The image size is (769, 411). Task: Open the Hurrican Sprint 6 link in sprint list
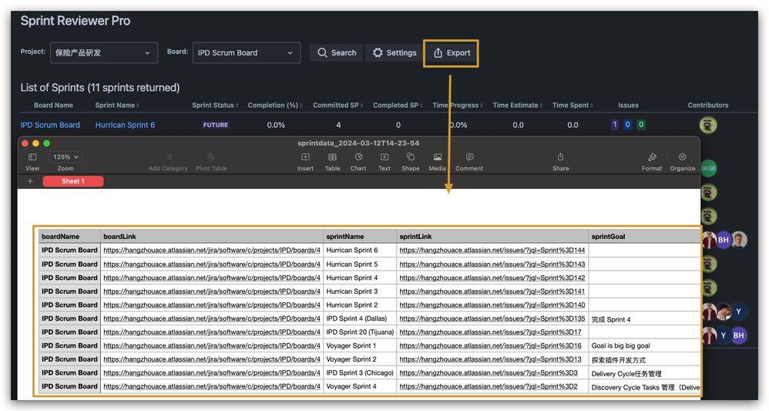[x=125, y=125]
